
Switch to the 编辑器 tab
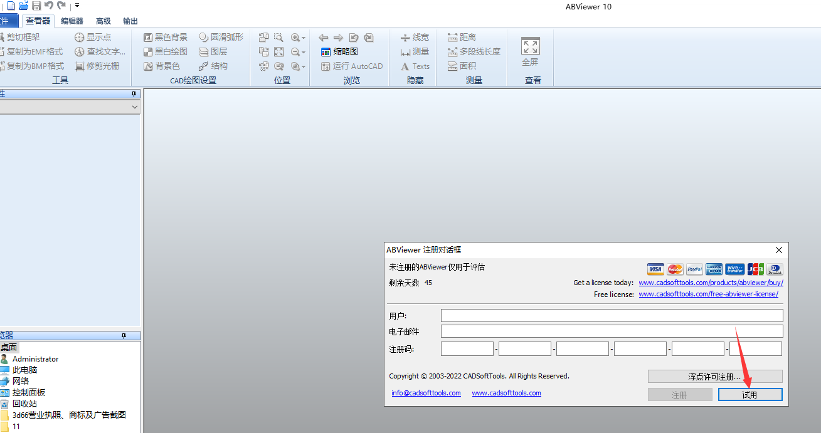pyautogui.click(x=71, y=21)
